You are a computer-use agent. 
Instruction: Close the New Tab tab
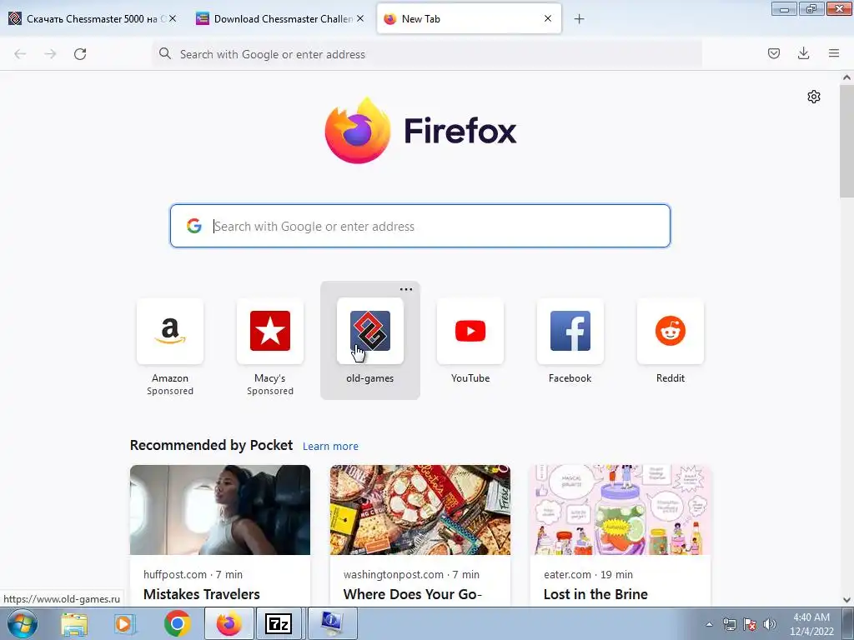548,18
